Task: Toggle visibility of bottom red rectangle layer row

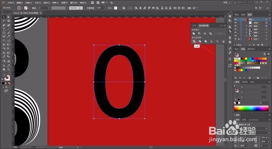Action: [236, 39]
